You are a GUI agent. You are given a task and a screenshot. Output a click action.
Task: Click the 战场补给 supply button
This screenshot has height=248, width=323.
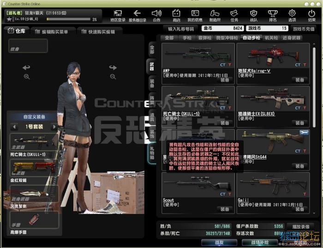coord(259,242)
